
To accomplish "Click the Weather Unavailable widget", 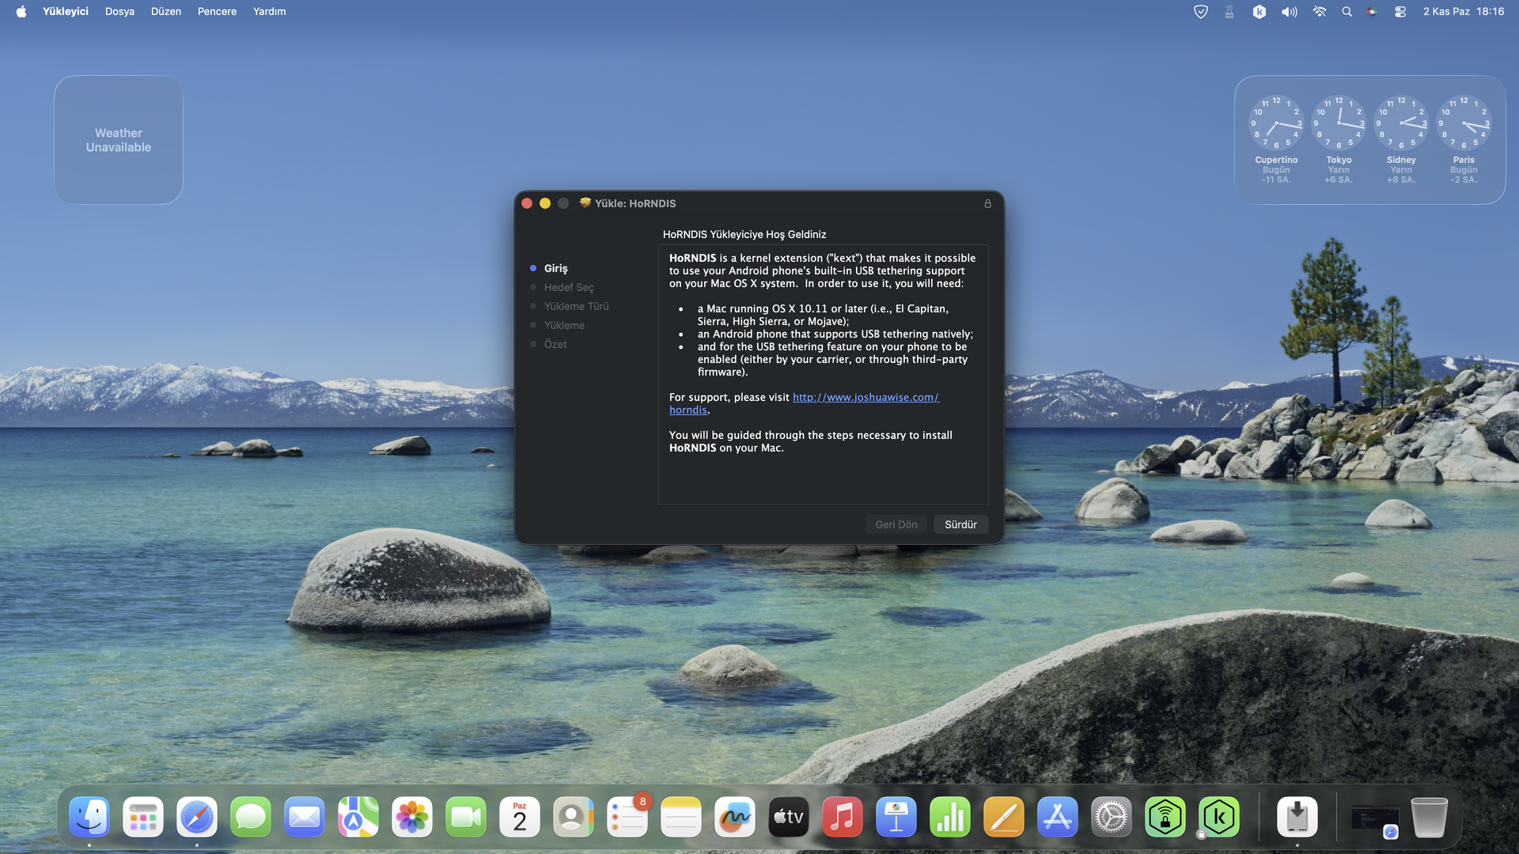I will (119, 140).
